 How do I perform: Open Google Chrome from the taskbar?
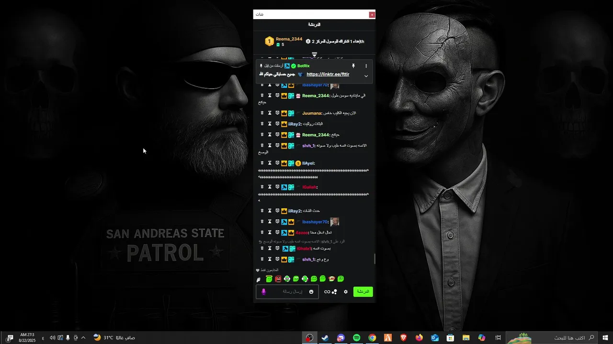coord(372,338)
